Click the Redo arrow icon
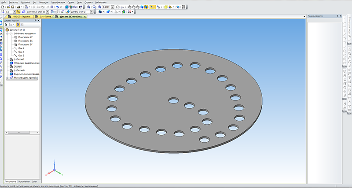The image size is (352, 188). click(x=61, y=7)
